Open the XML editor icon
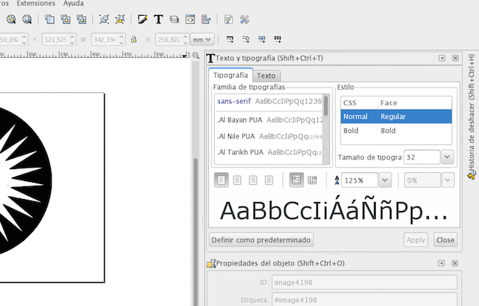The width and height of the screenshot is (479, 306). tap(190, 19)
